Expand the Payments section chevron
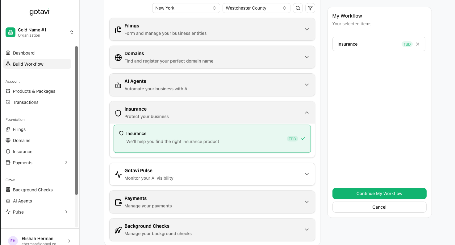Screen dimensions: 455x245 point(307,202)
